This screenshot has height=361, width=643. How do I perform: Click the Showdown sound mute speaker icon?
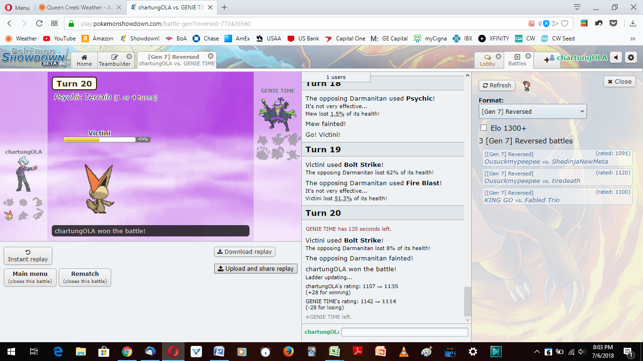pyautogui.click(x=616, y=58)
